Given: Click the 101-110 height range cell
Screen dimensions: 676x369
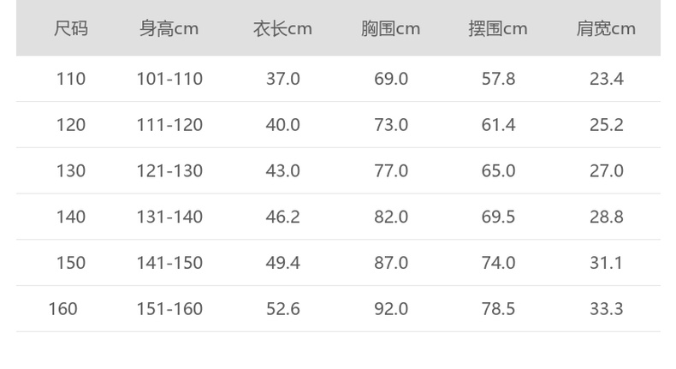Looking at the screenshot, I should click(x=169, y=79).
